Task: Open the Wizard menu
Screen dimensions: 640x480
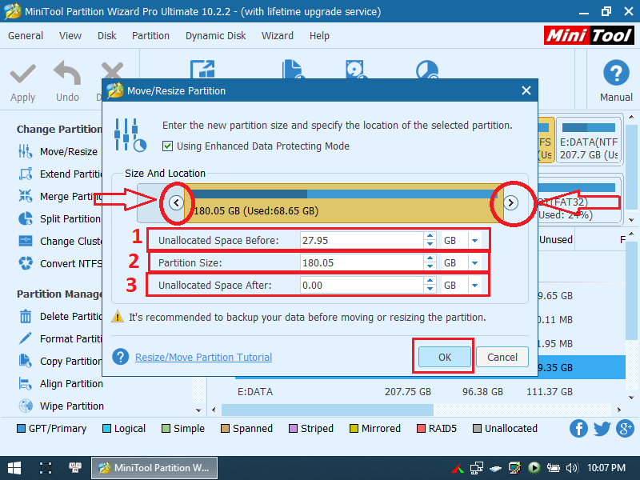Action: coord(278,36)
